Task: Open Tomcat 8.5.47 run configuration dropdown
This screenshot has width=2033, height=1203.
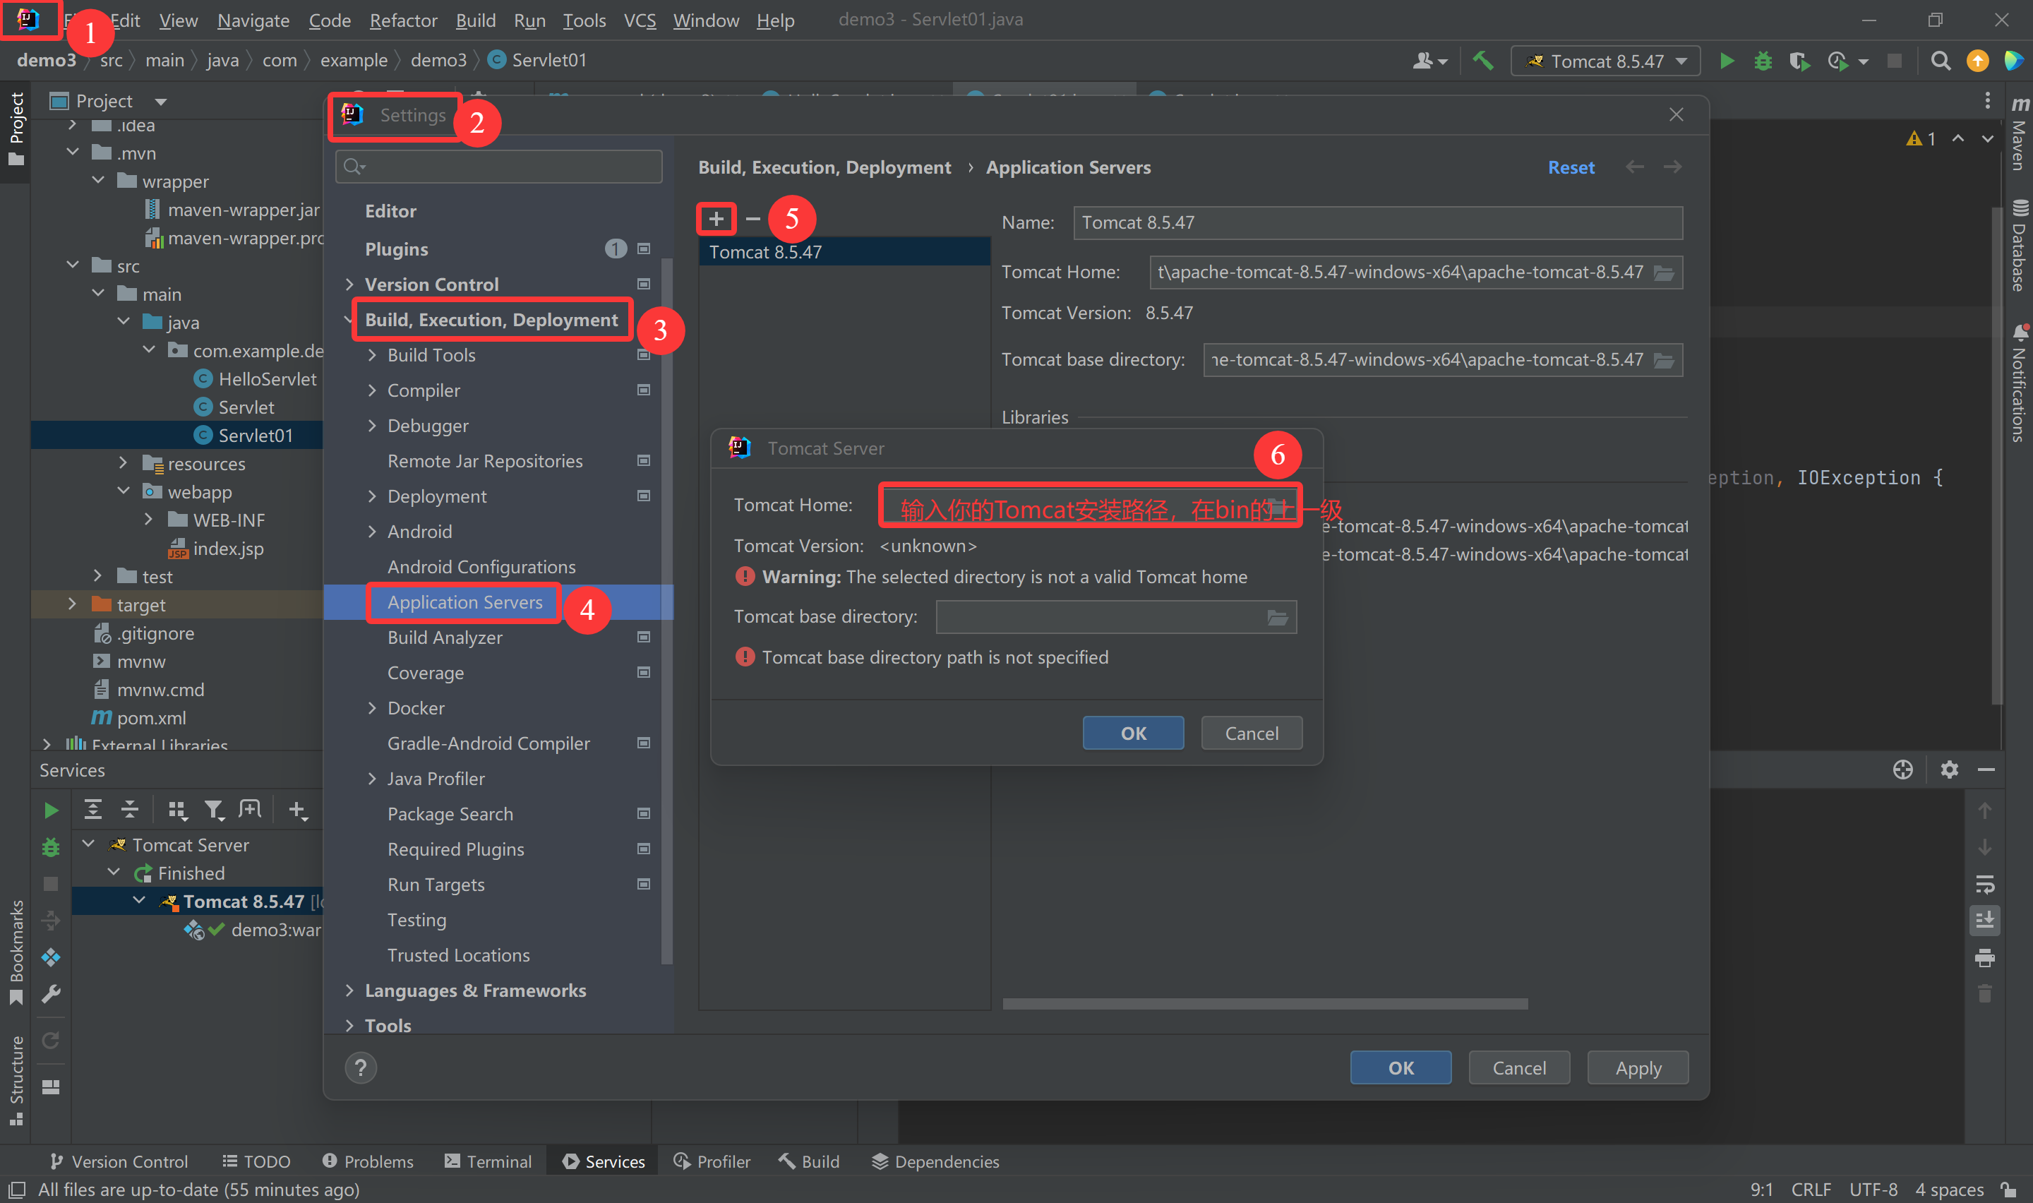Action: click(x=1605, y=61)
